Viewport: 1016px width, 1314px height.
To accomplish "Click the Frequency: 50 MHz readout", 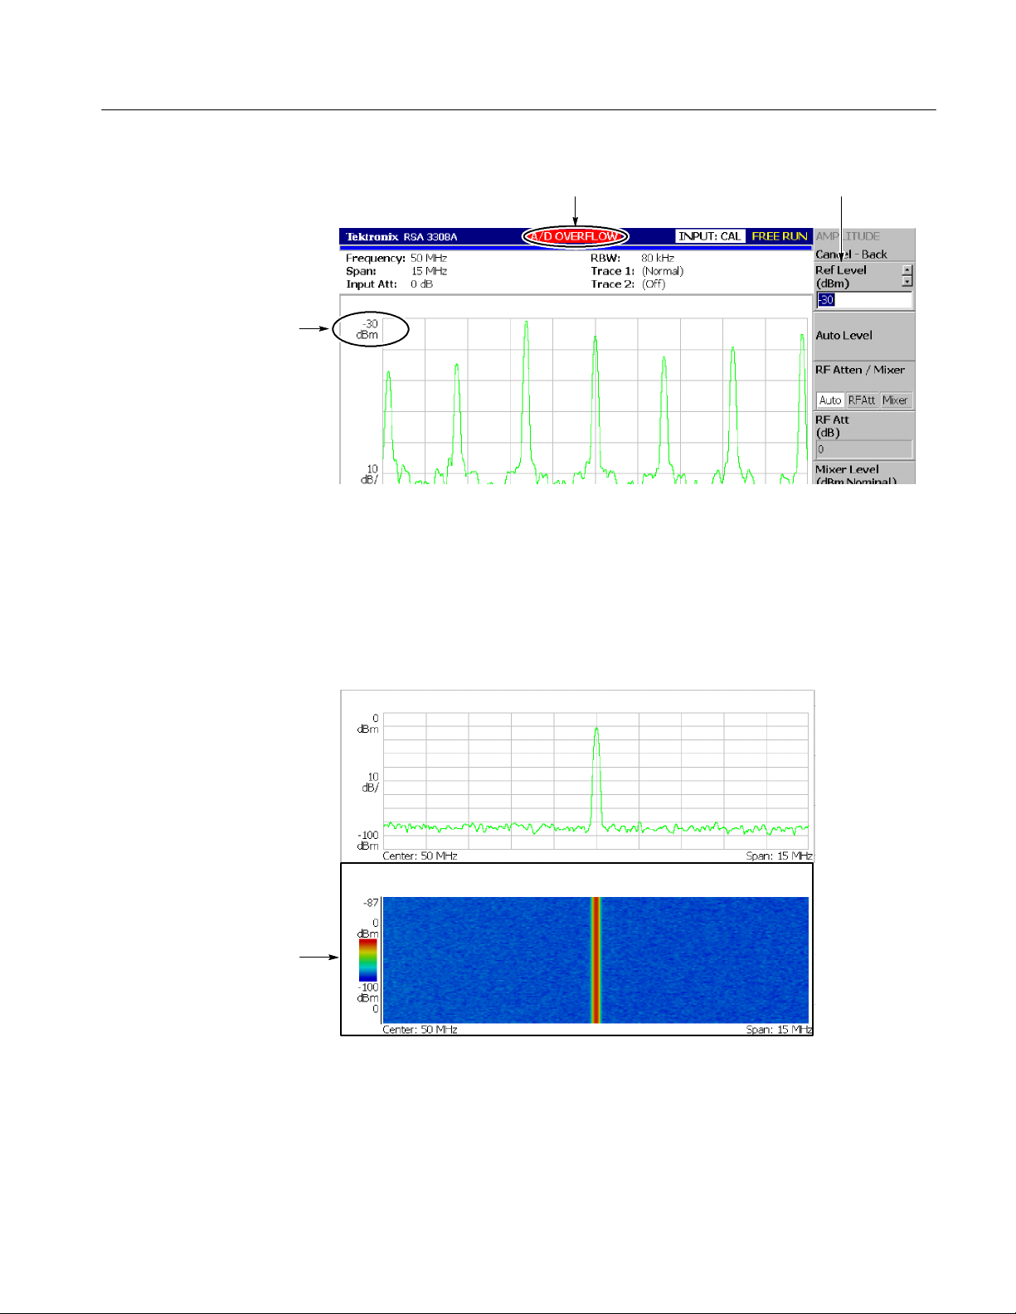I will coord(396,259).
